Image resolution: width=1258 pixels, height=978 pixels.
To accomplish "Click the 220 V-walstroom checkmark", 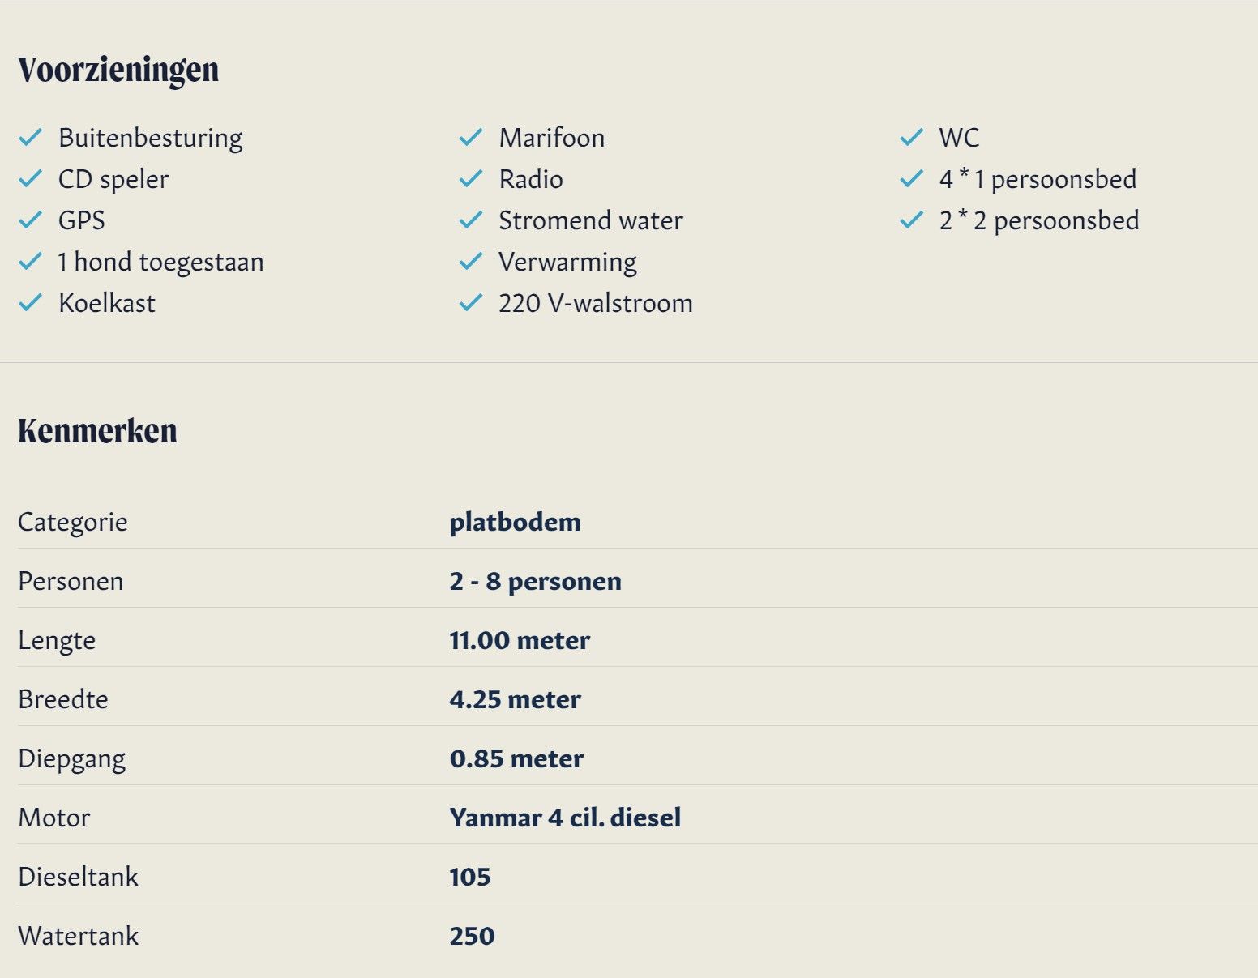I will click(471, 303).
